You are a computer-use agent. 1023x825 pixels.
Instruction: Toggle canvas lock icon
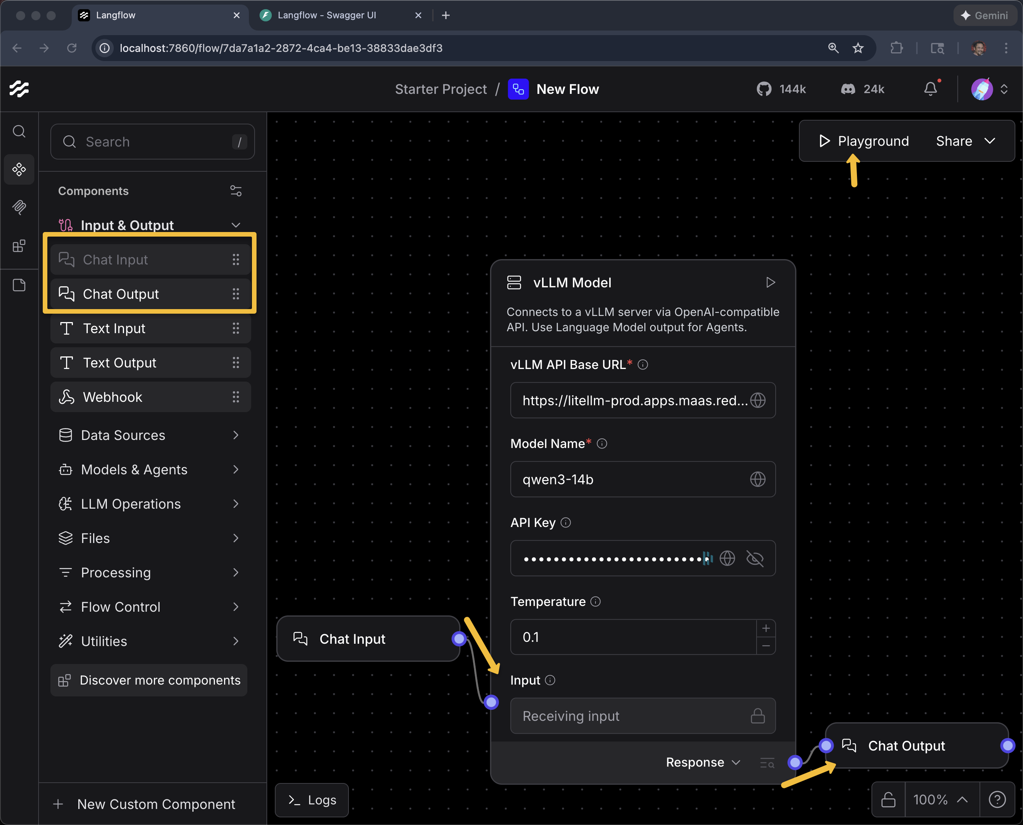point(888,800)
